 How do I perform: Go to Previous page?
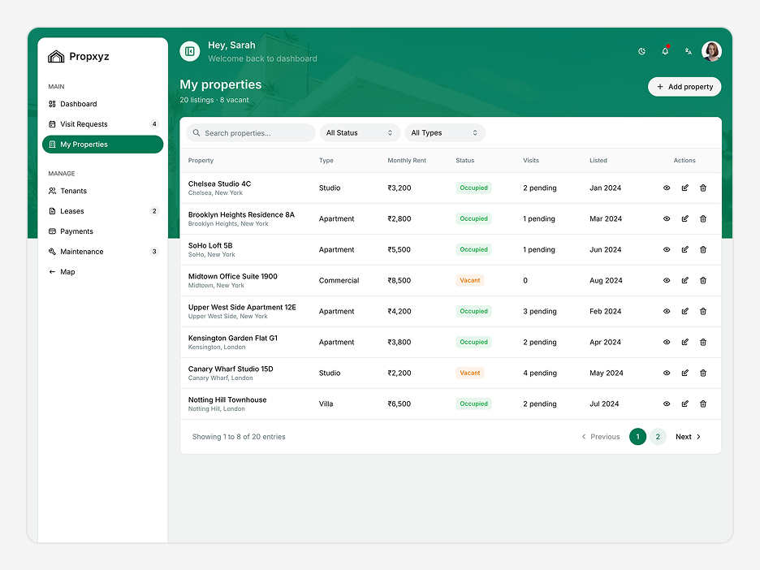click(x=601, y=437)
